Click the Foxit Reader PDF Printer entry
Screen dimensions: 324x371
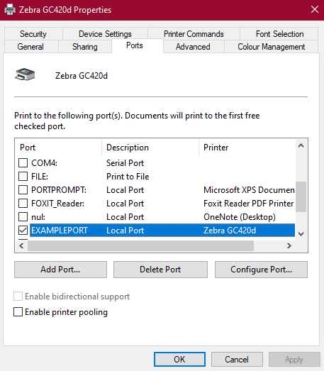(249, 204)
